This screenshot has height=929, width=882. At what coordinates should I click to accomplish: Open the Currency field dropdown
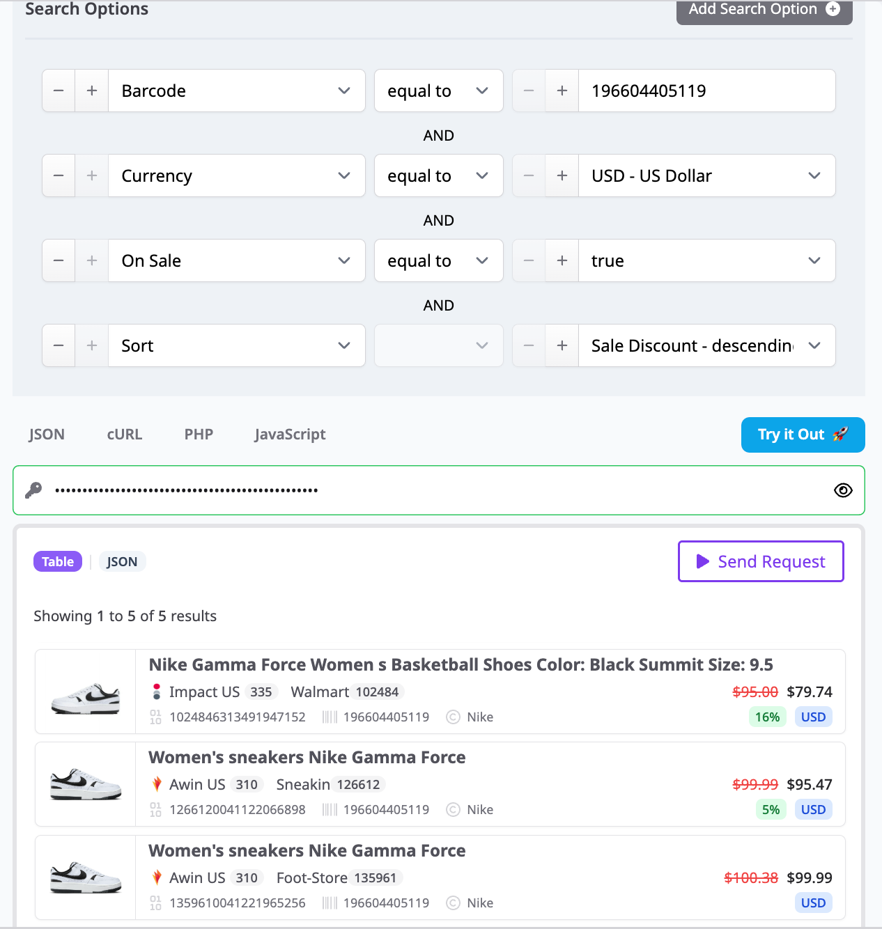(x=237, y=175)
